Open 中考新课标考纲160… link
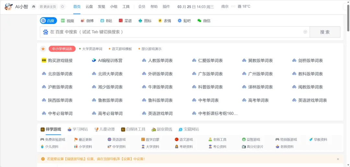 (215, 113)
